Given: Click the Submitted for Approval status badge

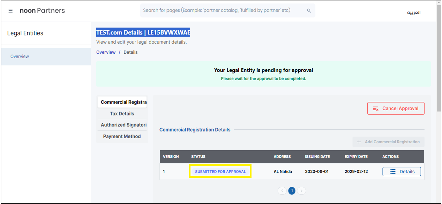Looking at the screenshot, I should (x=220, y=172).
